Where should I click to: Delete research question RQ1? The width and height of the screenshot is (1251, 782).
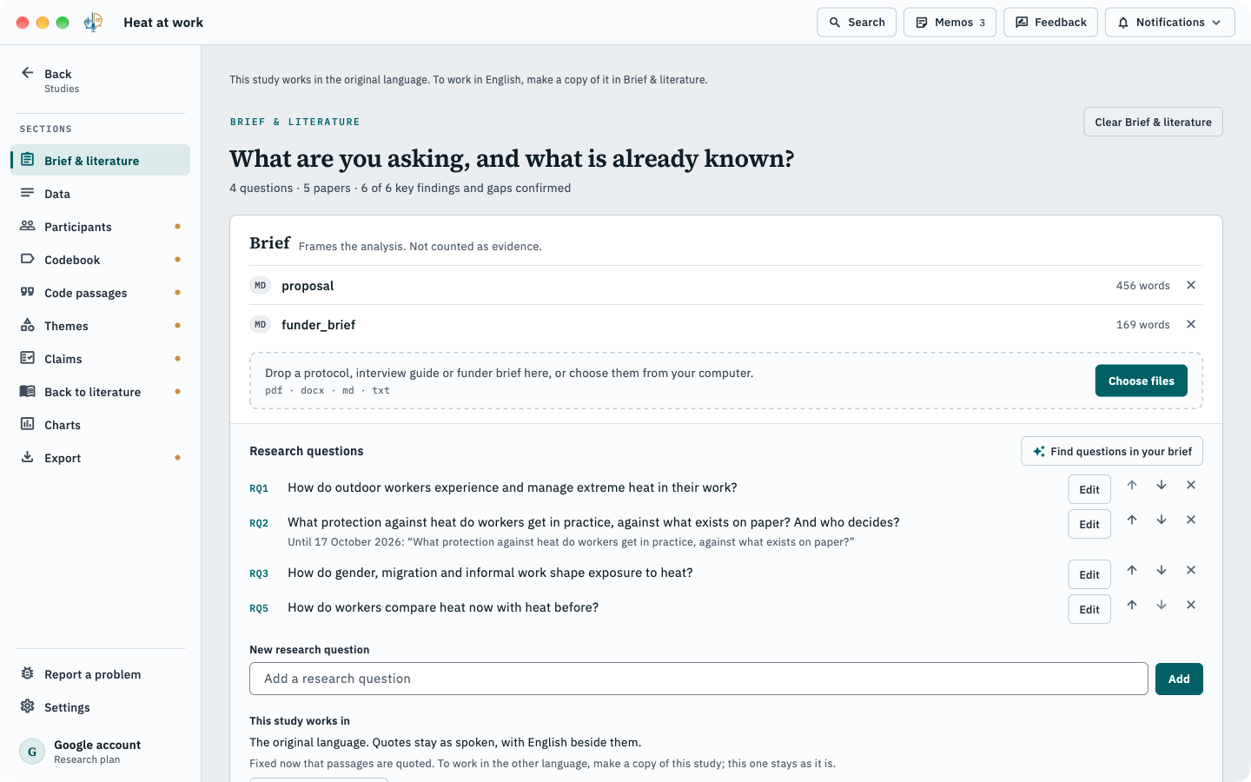pos(1191,485)
